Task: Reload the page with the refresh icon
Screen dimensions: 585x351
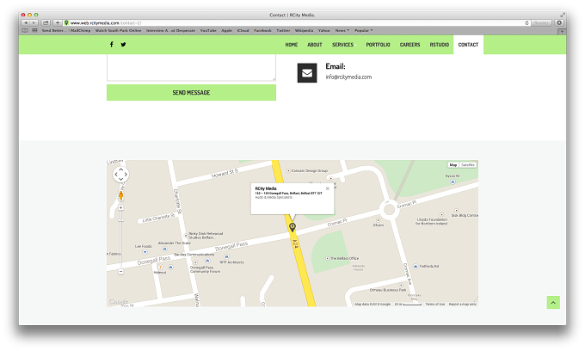Action: tap(526, 22)
